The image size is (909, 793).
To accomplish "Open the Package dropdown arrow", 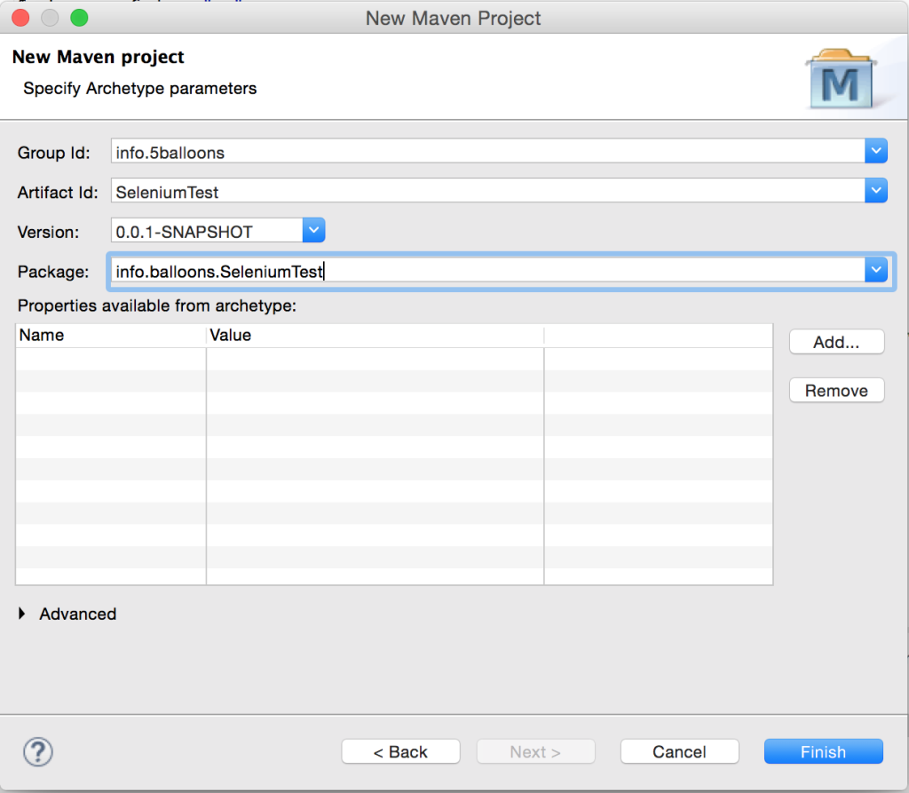I will pos(875,271).
